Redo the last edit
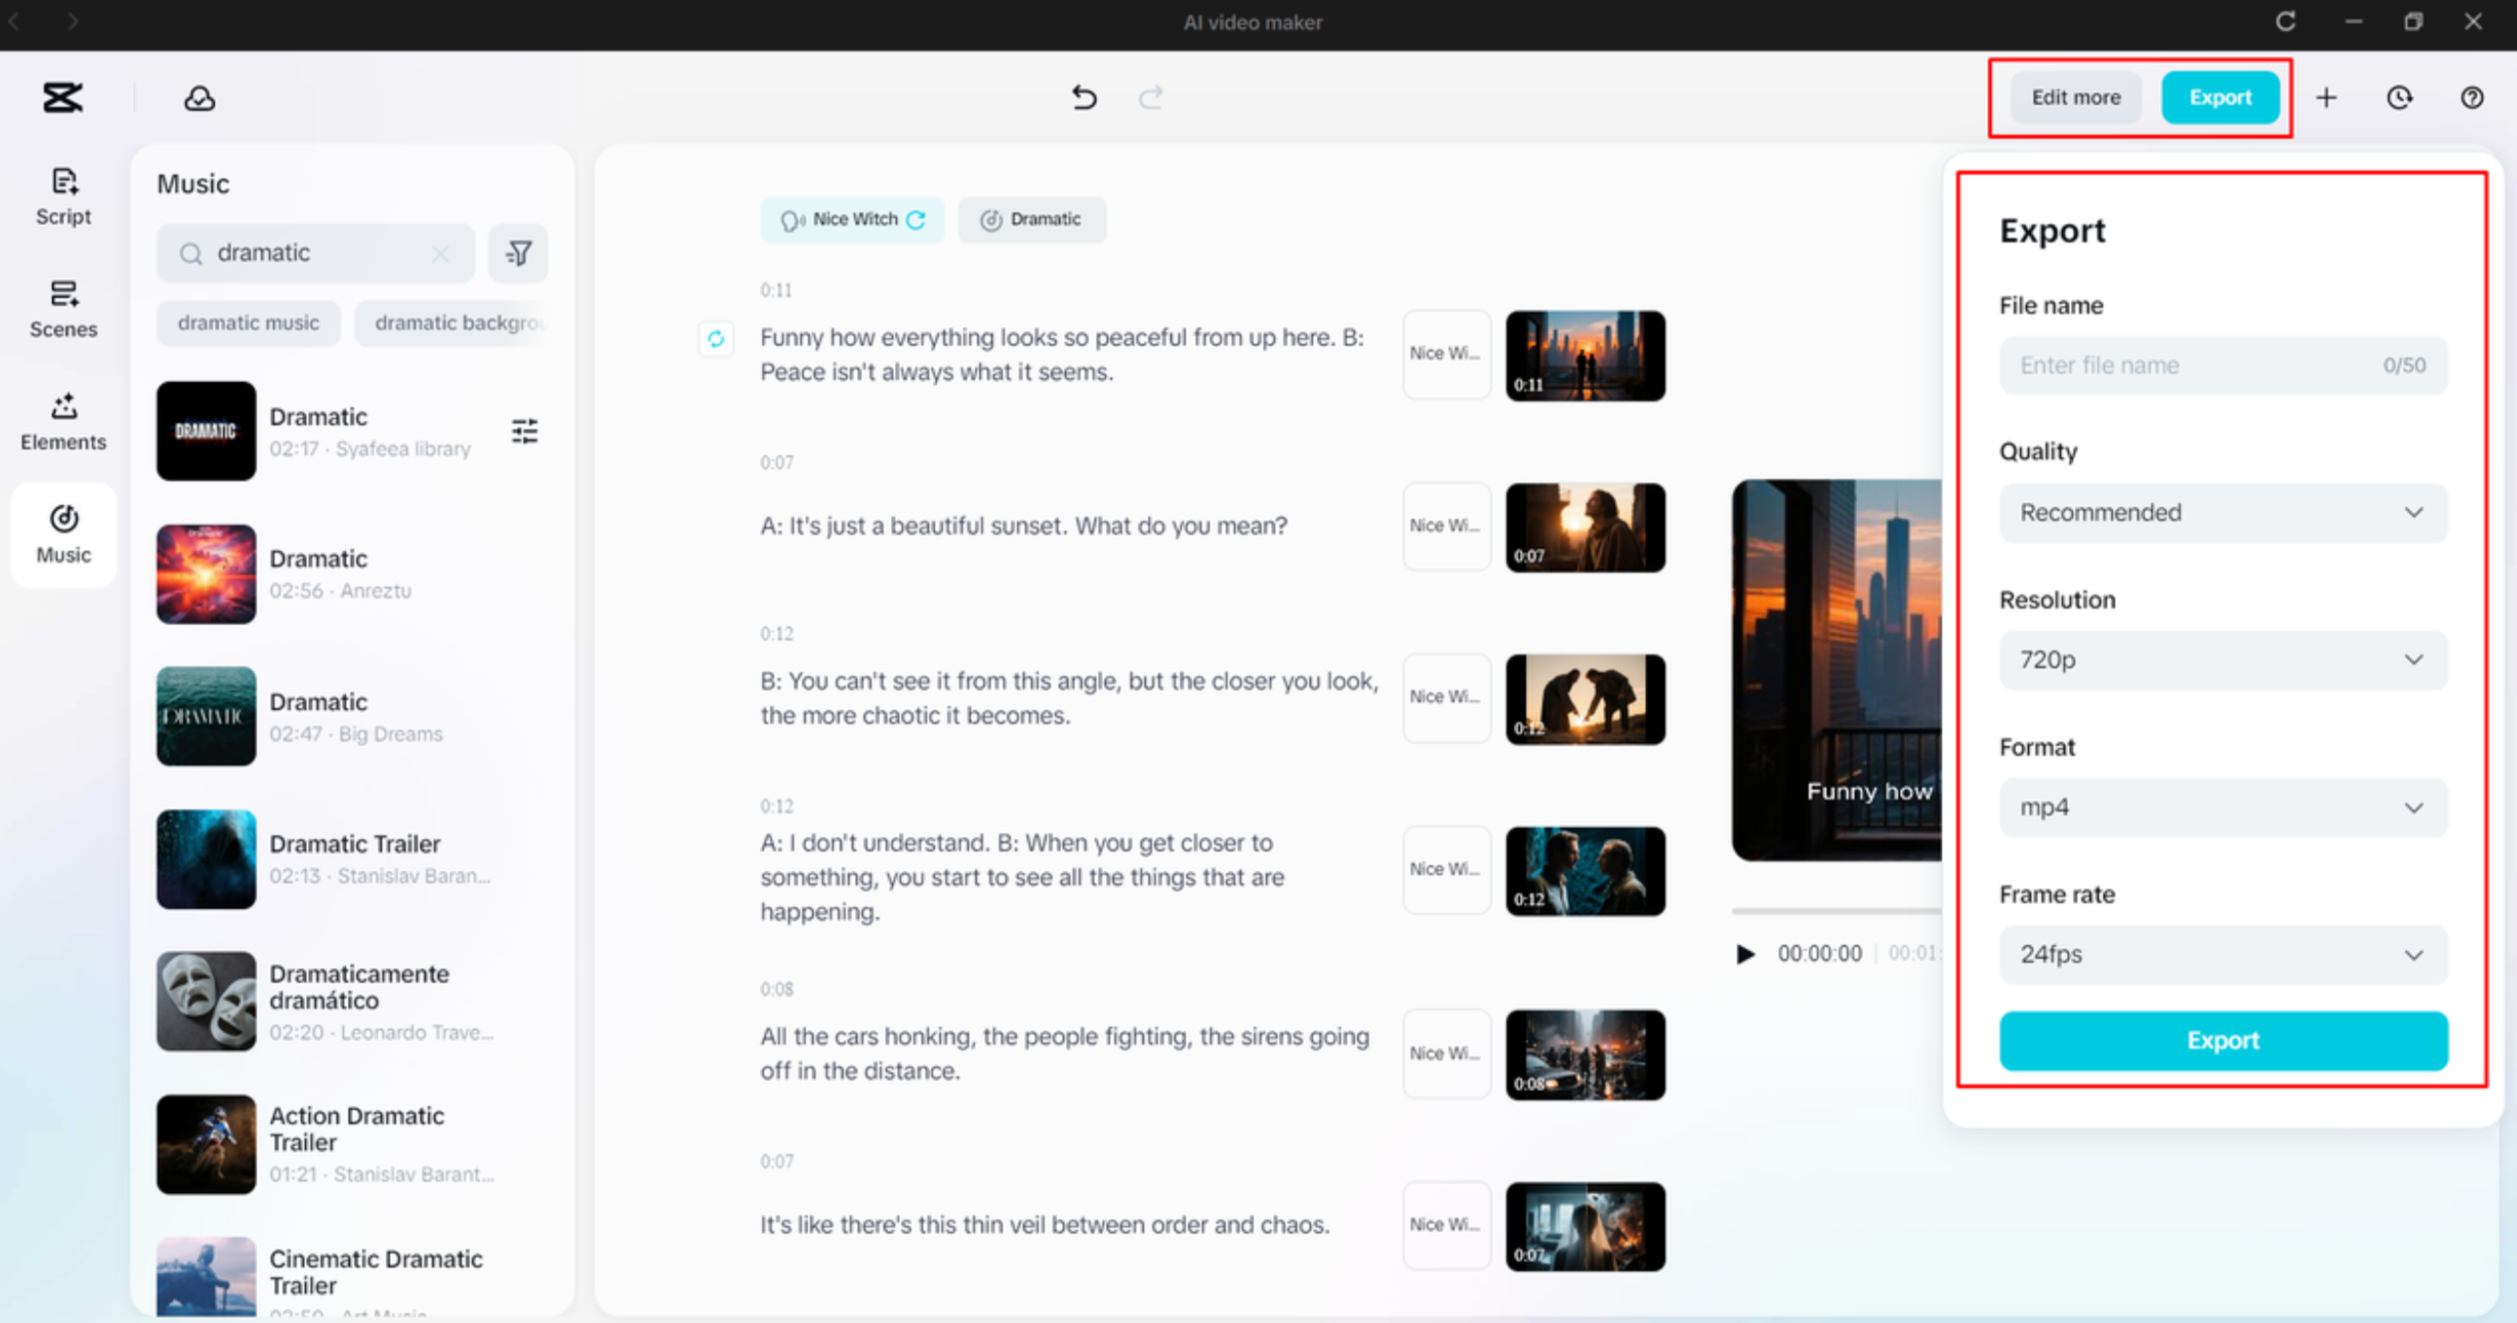Image resolution: width=2517 pixels, height=1323 pixels. tap(1150, 97)
